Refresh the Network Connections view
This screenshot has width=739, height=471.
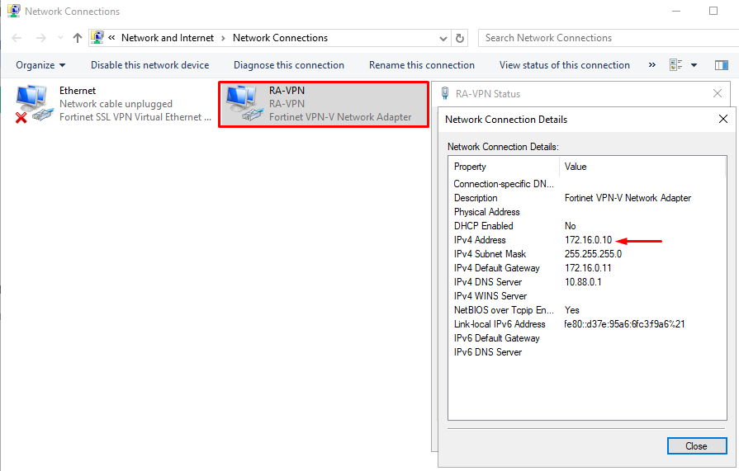460,39
